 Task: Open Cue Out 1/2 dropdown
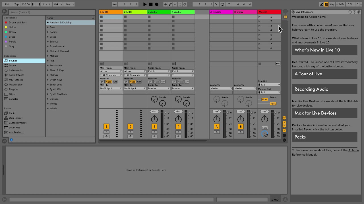(x=269, y=85)
